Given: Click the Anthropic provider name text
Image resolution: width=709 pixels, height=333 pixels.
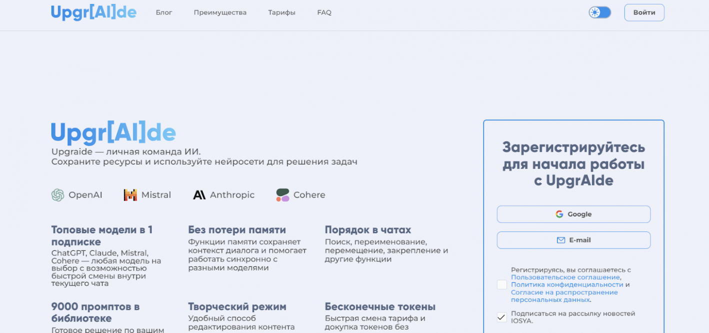Looking at the screenshot, I should (x=232, y=195).
